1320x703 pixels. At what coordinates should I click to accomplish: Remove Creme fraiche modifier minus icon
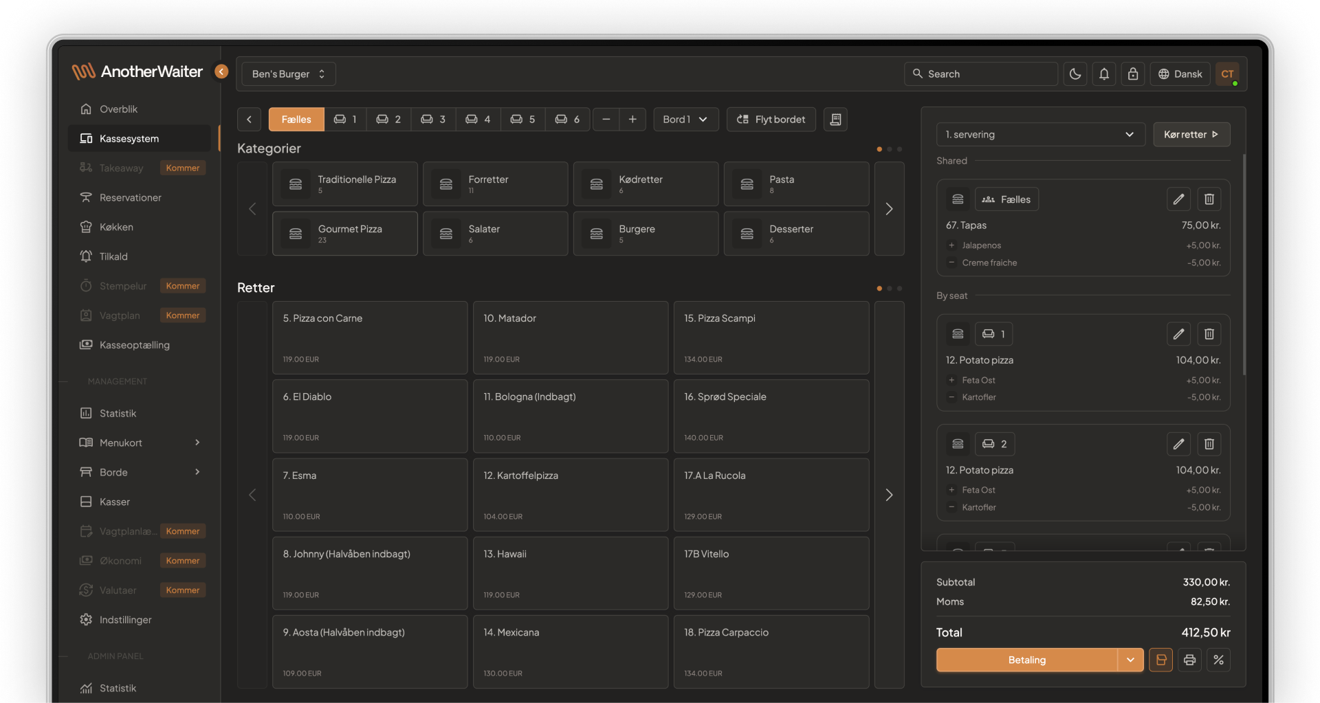coord(951,263)
